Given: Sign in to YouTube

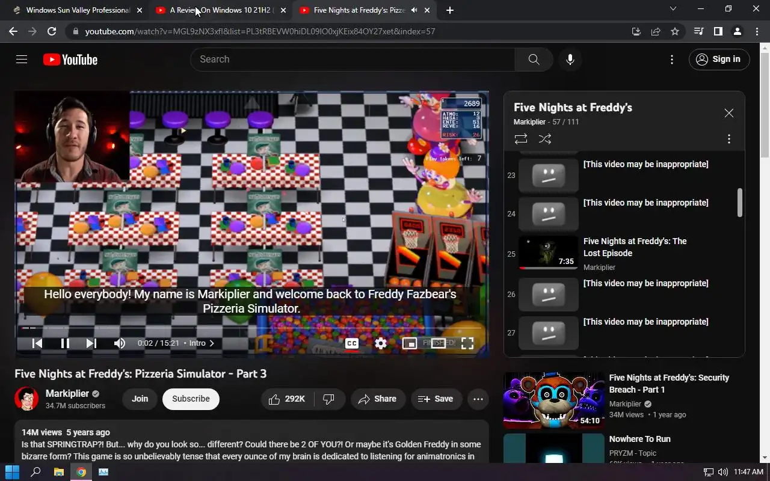Looking at the screenshot, I should pyautogui.click(x=719, y=60).
